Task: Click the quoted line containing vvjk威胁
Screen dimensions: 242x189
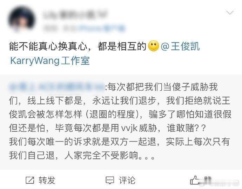Action: click(107, 128)
